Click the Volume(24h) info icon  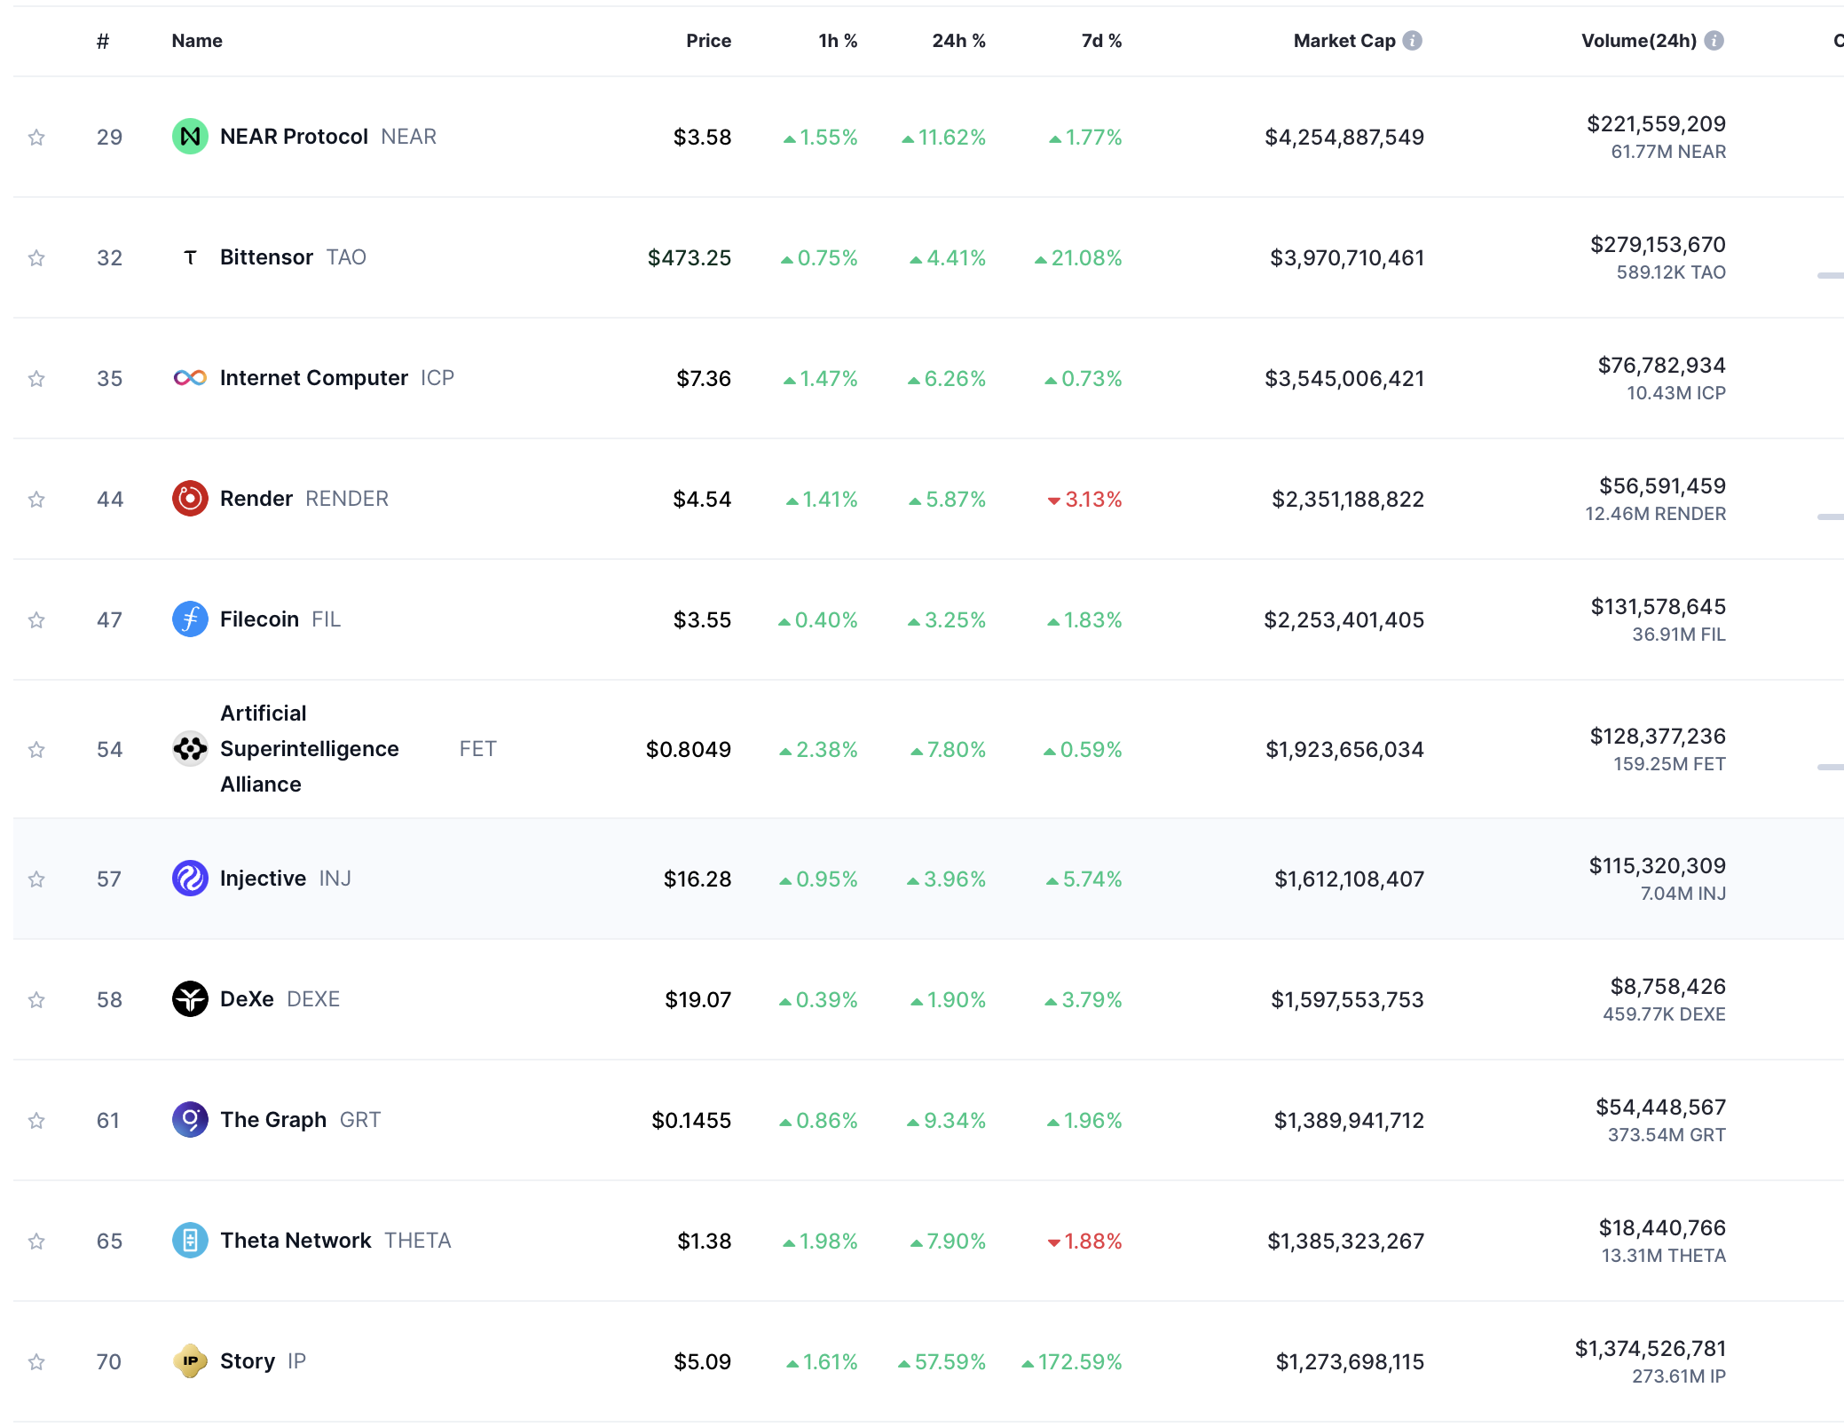click(x=1714, y=41)
